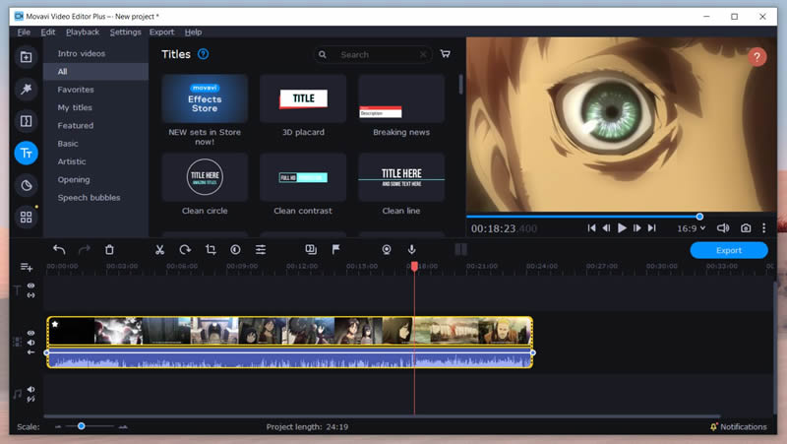The height and width of the screenshot is (444, 787).
Task: Click the blue Export button
Action: (x=729, y=250)
